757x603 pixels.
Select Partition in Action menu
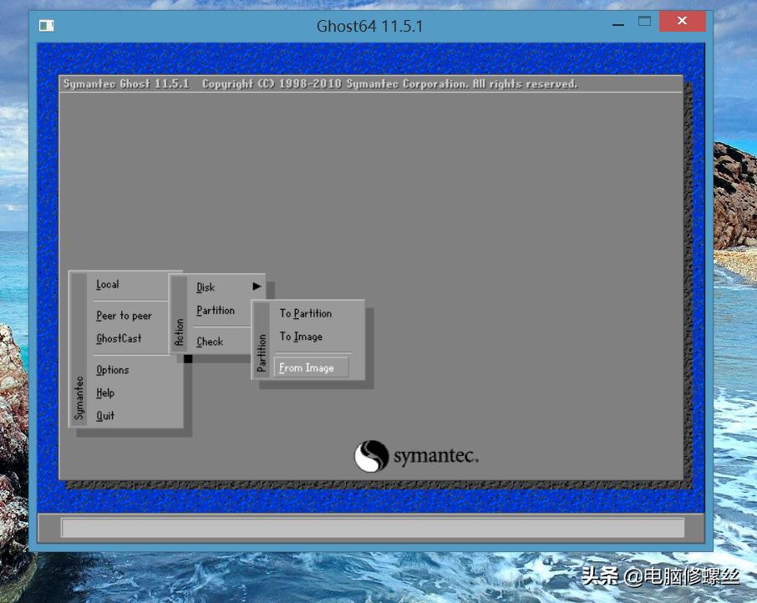(x=216, y=311)
